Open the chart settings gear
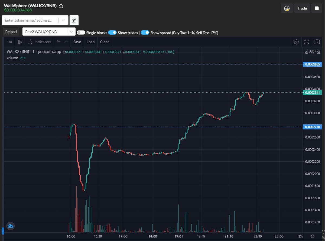Image resolution: width=325 pixels, height=241 pixels. (x=296, y=42)
